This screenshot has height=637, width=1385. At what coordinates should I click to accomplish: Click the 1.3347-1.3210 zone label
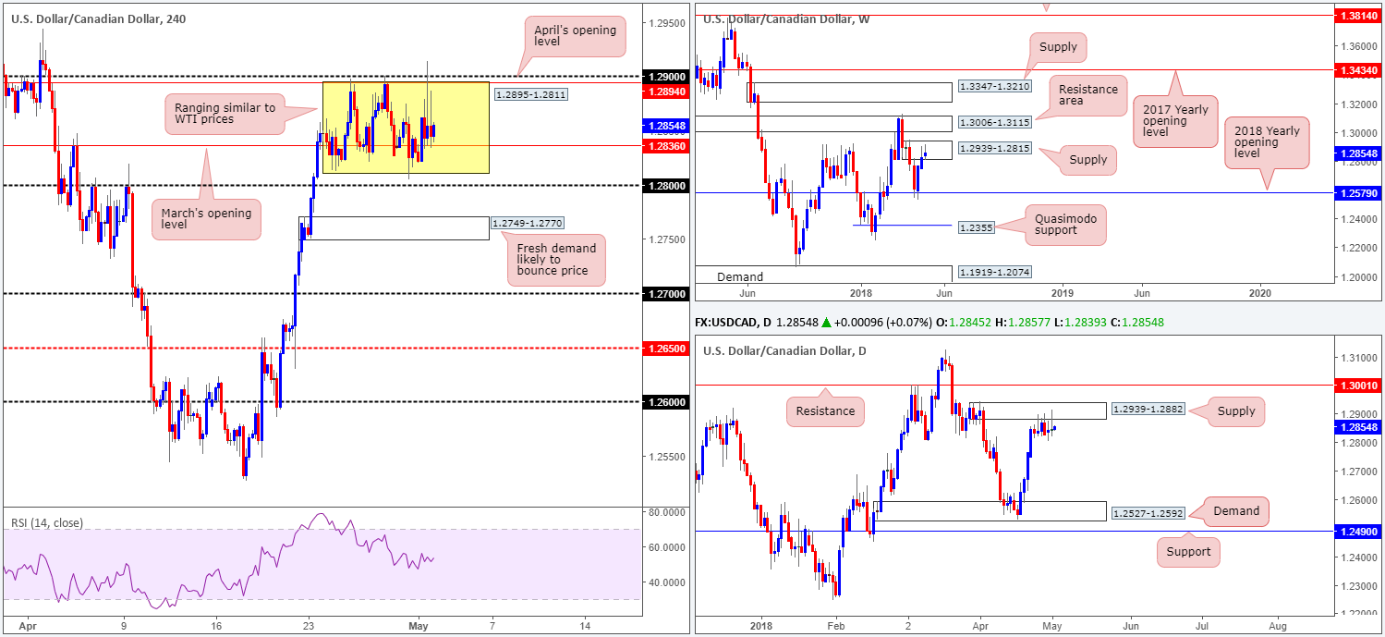point(993,84)
